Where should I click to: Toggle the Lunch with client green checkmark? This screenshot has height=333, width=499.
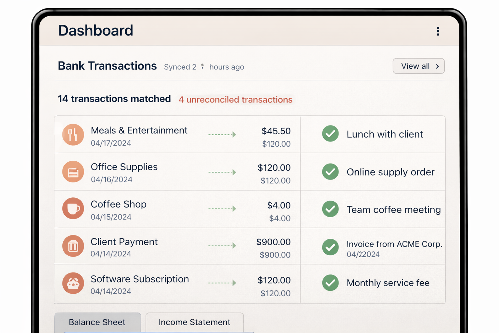[x=330, y=134]
